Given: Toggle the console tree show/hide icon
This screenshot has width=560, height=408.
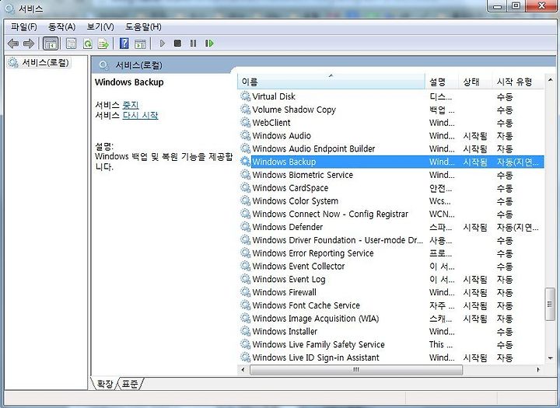Looking at the screenshot, I should pos(51,44).
